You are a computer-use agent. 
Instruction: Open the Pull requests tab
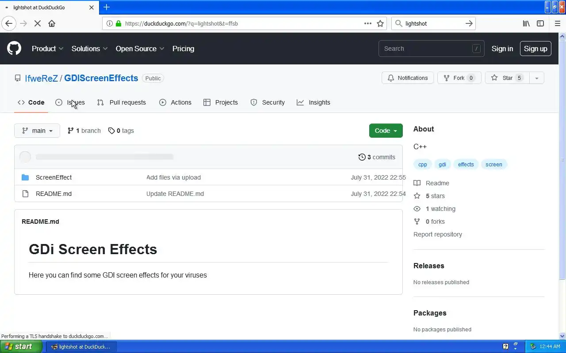[122, 102]
